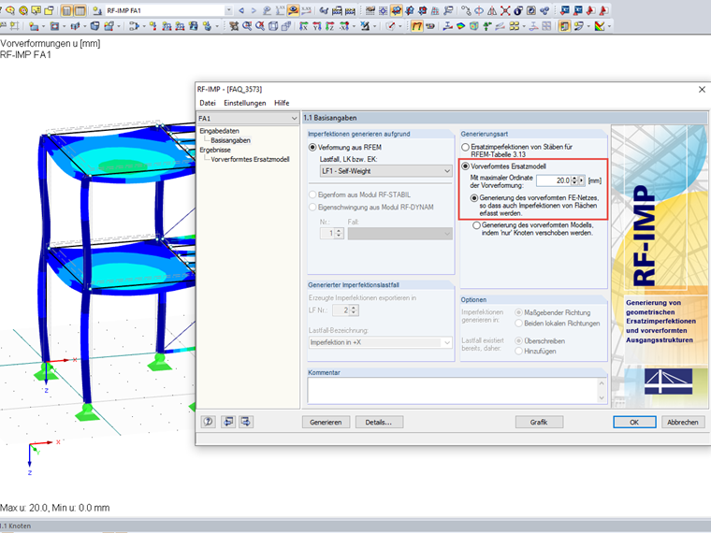Open the FA1 case dropdown in dialog

point(295,119)
